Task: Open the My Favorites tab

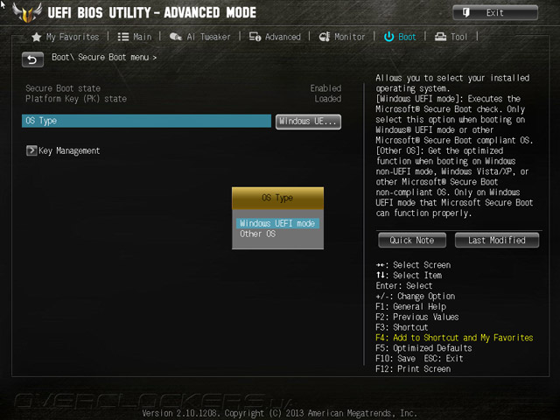Action: 66,37
